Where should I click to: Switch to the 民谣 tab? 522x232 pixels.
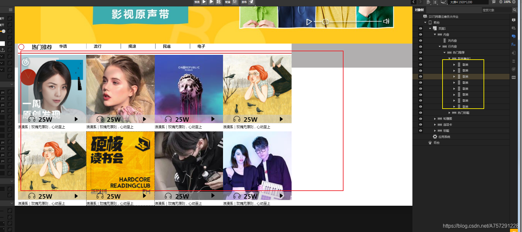click(x=167, y=46)
